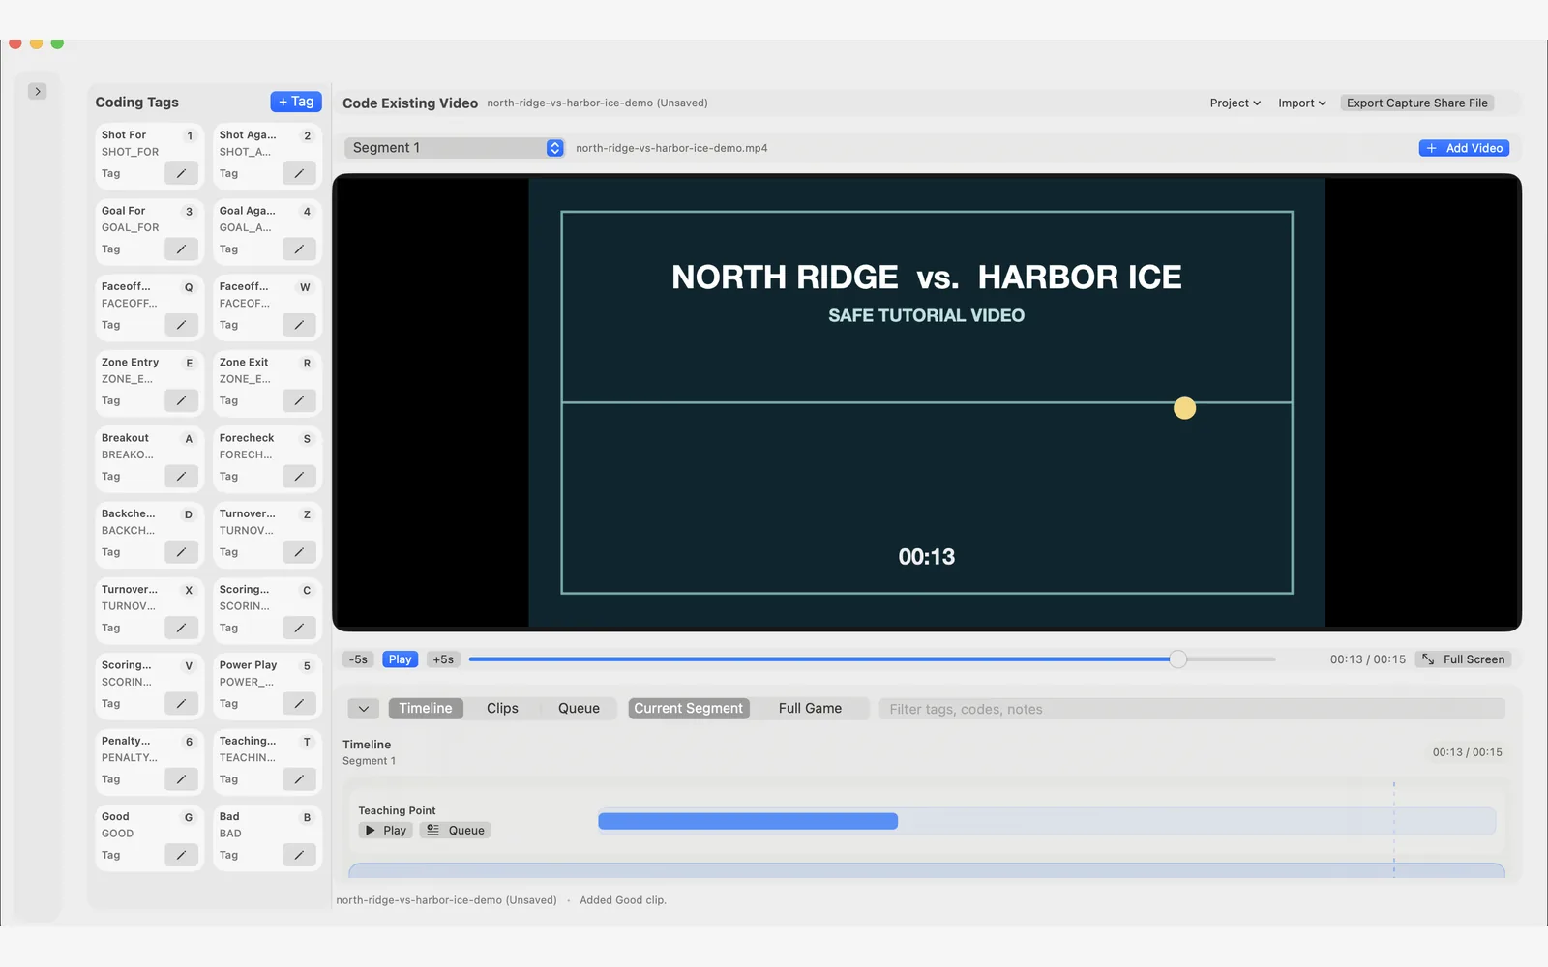Viewport: 1548px width, 967px height.
Task: Skip forward 5 seconds
Action: click(x=443, y=659)
